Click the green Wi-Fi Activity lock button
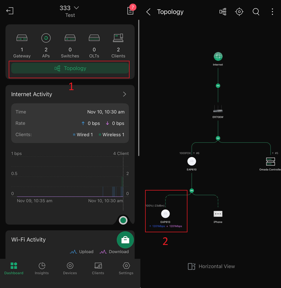Screen dimensions: 281x288 125,240
